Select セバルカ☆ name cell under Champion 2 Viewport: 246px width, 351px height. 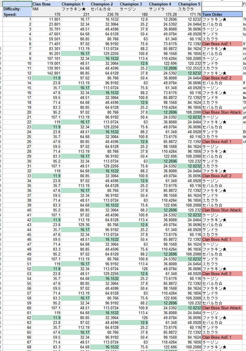(105, 9)
